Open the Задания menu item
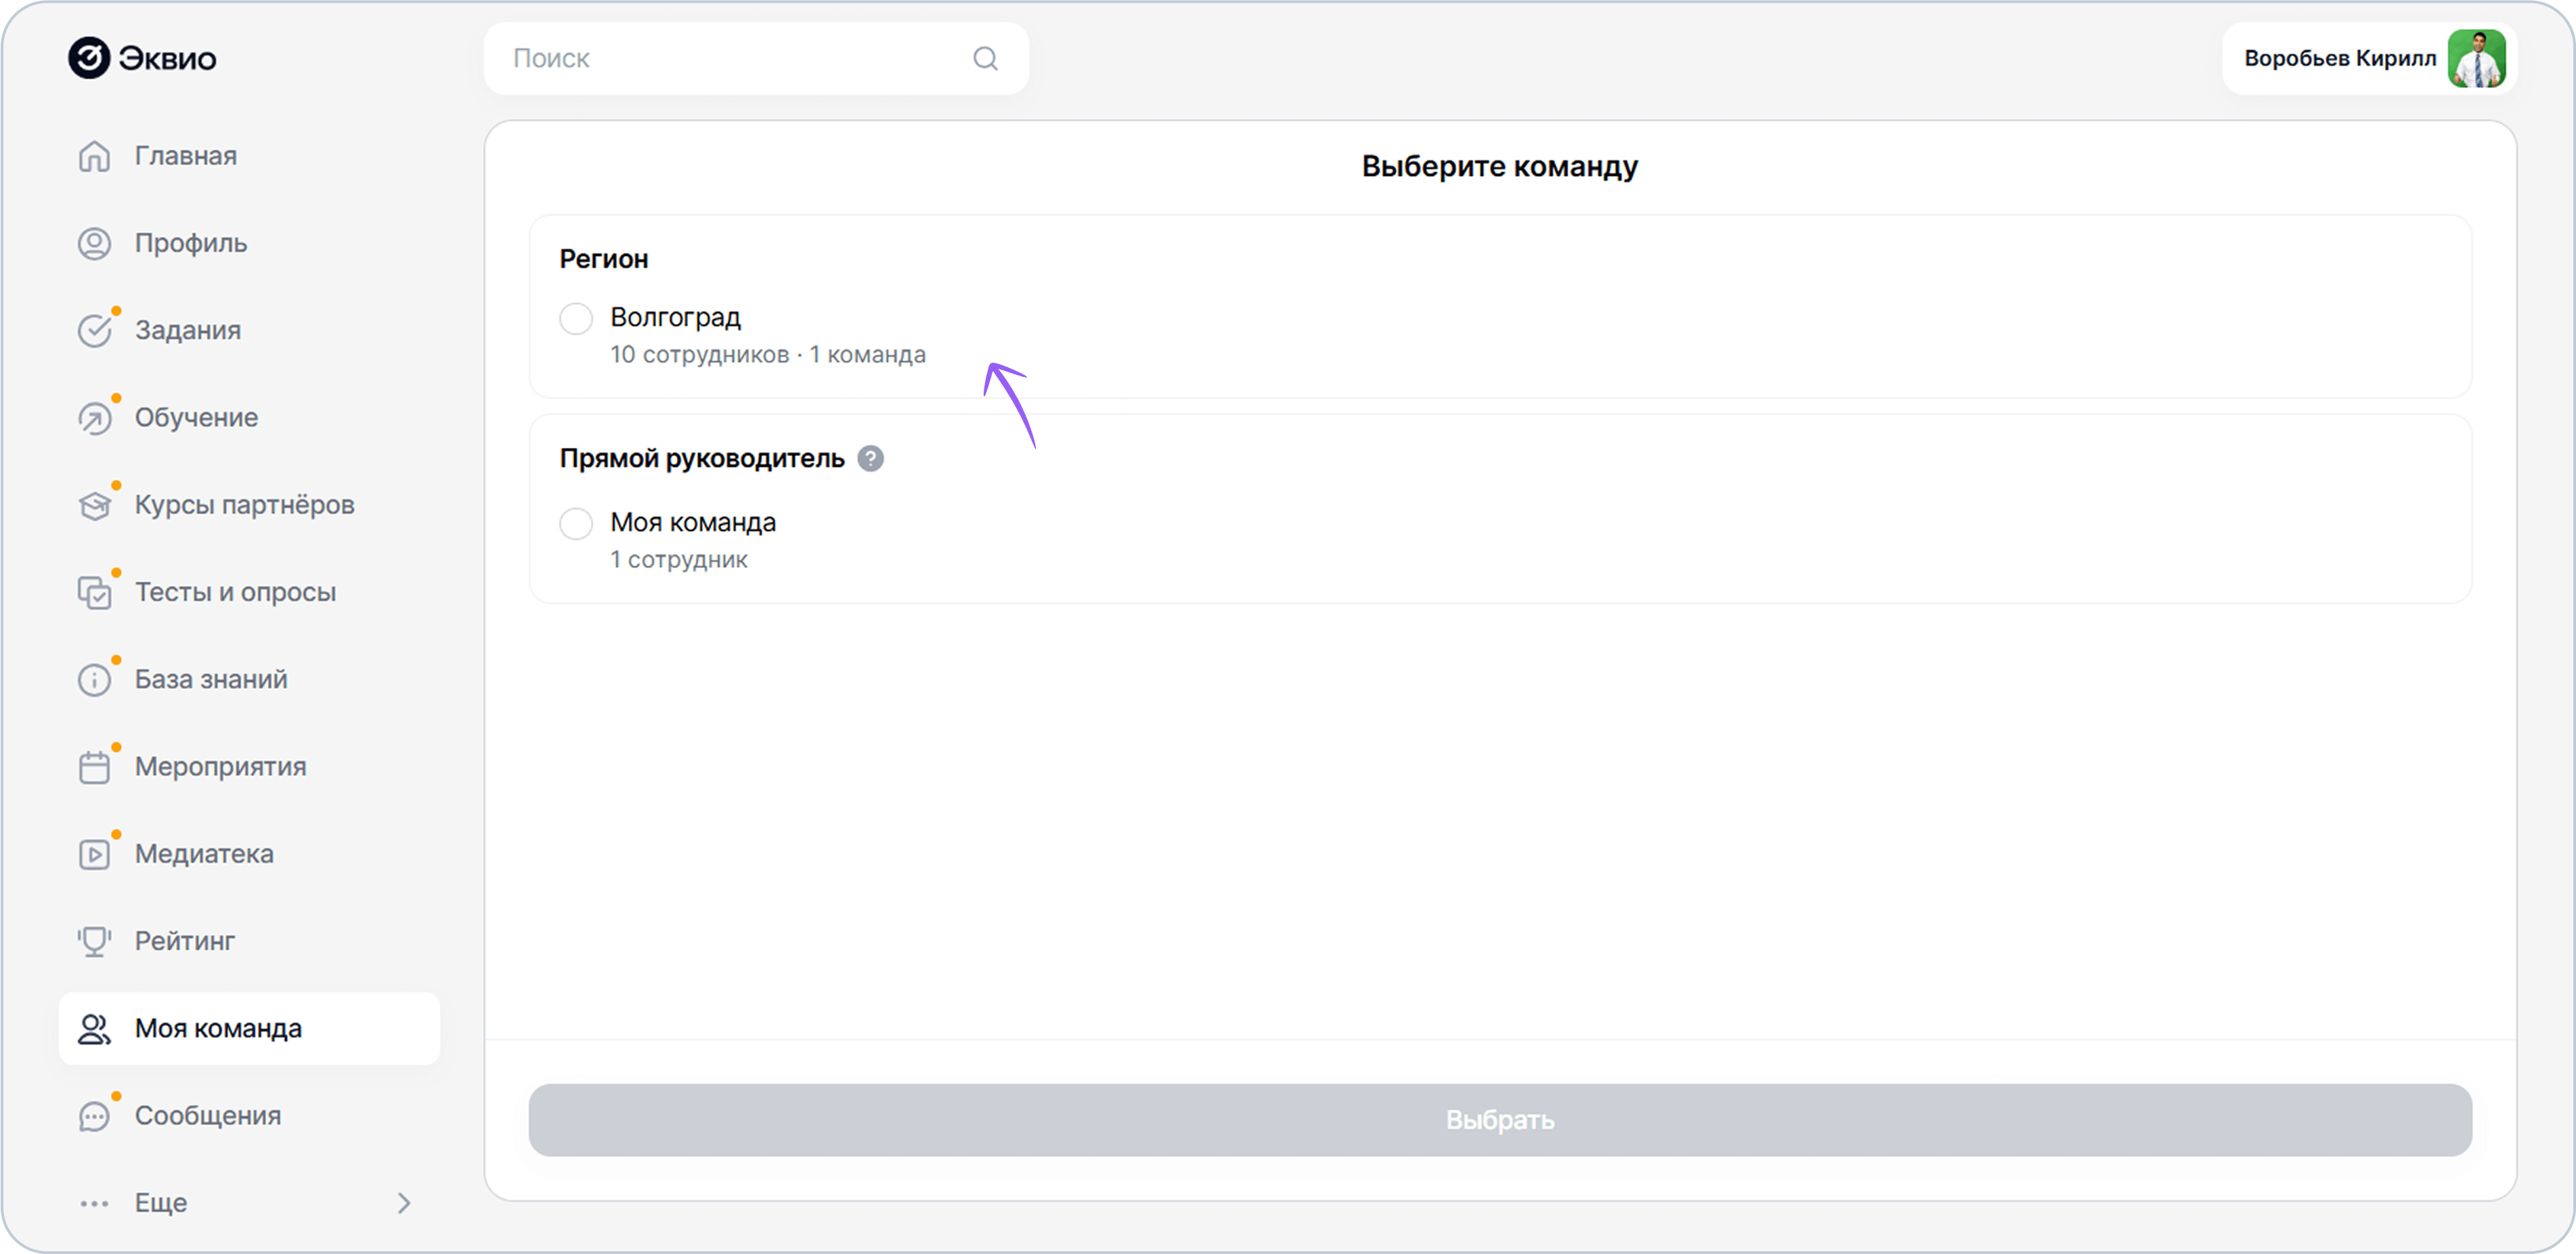The width and height of the screenshot is (2576, 1254). (249, 330)
